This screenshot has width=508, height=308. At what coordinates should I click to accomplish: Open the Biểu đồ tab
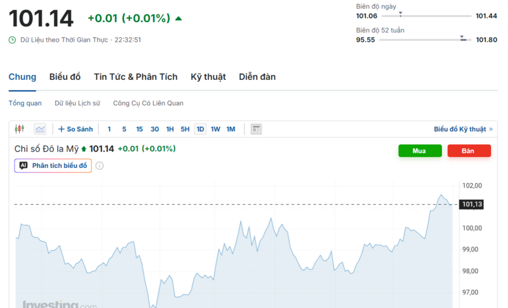tap(65, 77)
